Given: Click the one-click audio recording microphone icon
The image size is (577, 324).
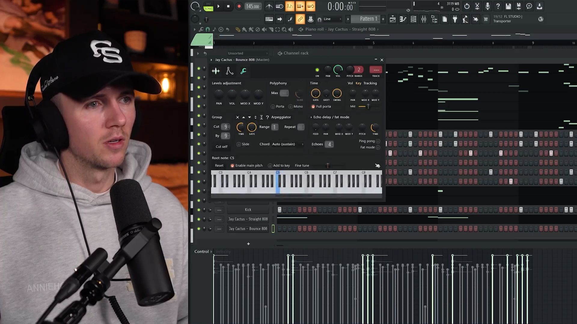Looking at the screenshot, I should [487, 6].
